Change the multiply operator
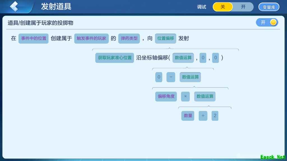Screen dimensions: 287x161 click(x=185, y=96)
